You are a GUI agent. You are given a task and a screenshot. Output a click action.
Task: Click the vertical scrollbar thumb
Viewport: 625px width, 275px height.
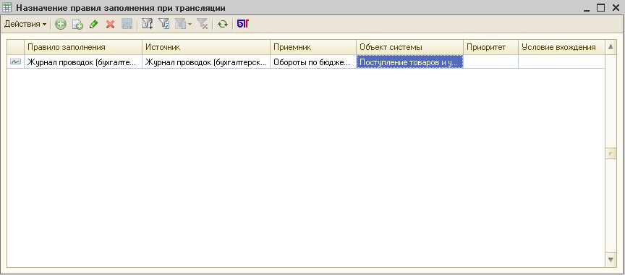[x=611, y=153]
